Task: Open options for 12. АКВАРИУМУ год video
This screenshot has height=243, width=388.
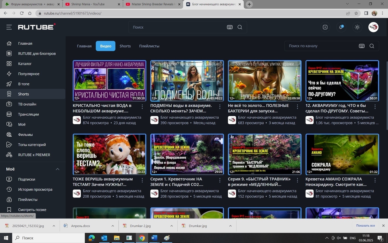Action: (375, 107)
